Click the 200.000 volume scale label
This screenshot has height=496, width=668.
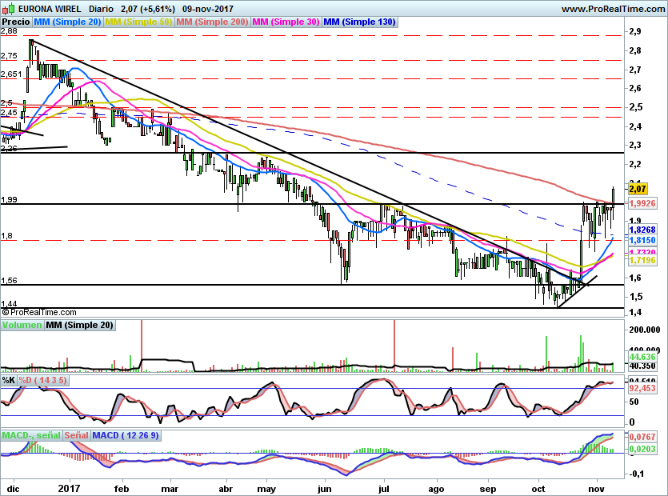[x=645, y=330]
